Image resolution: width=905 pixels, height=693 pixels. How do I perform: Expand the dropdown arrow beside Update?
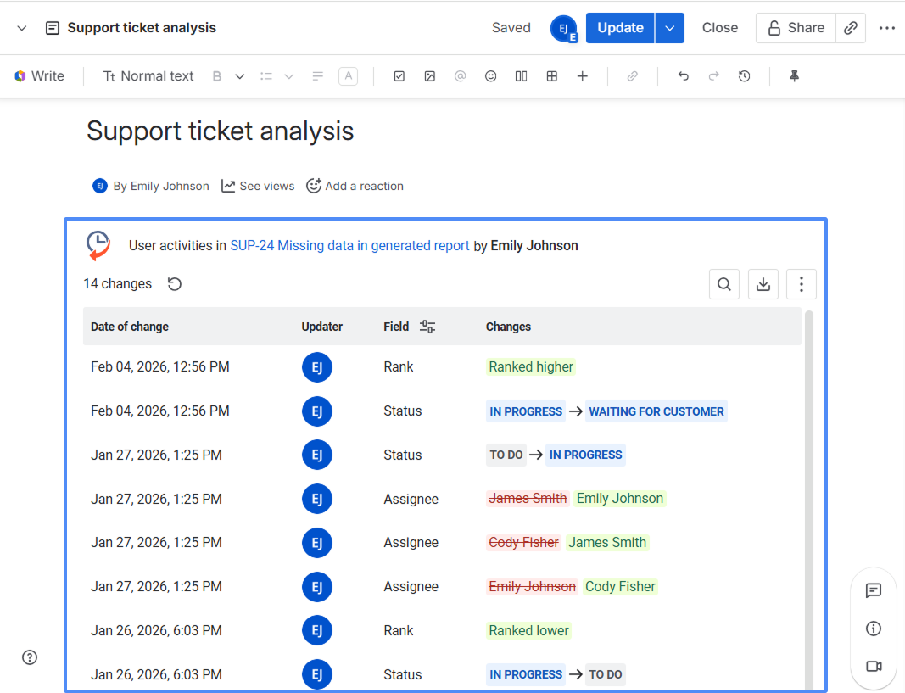click(x=670, y=28)
